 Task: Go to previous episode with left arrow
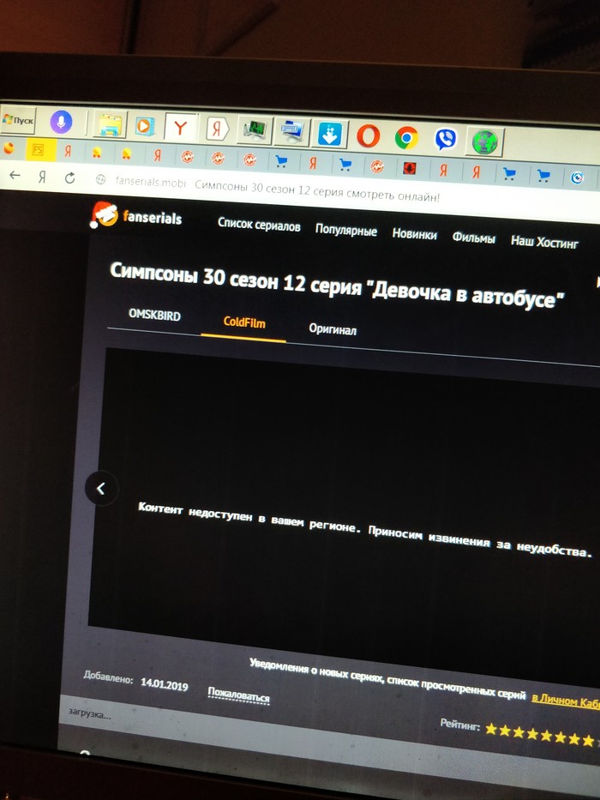click(x=101, y=489)
